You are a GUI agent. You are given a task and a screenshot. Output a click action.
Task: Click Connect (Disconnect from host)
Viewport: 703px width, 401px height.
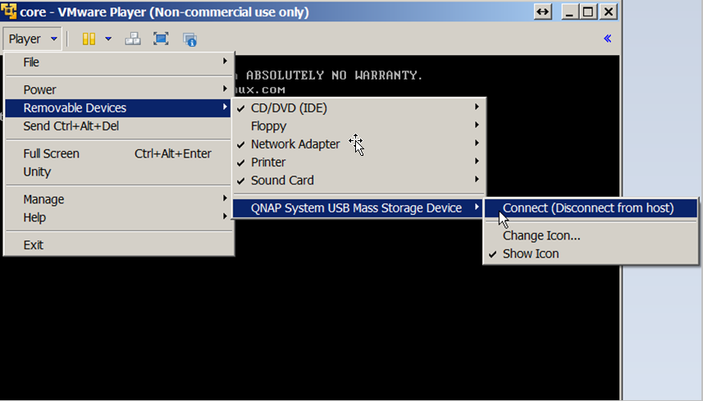pyautogui.click(x=591, y=208)
